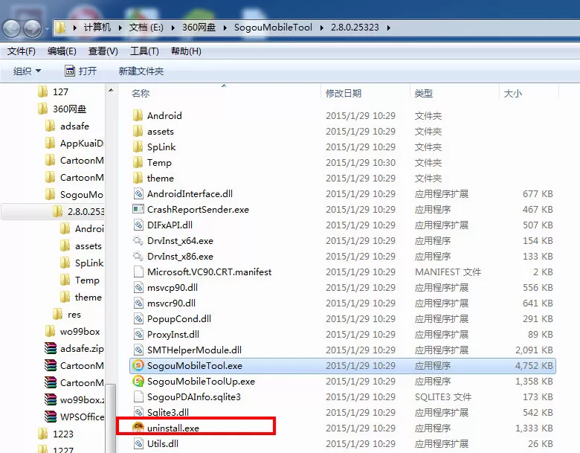Click the SogouMobileToolUp.exe updater icon
Viewport: 580px width, 453px height.
point(138,381)
